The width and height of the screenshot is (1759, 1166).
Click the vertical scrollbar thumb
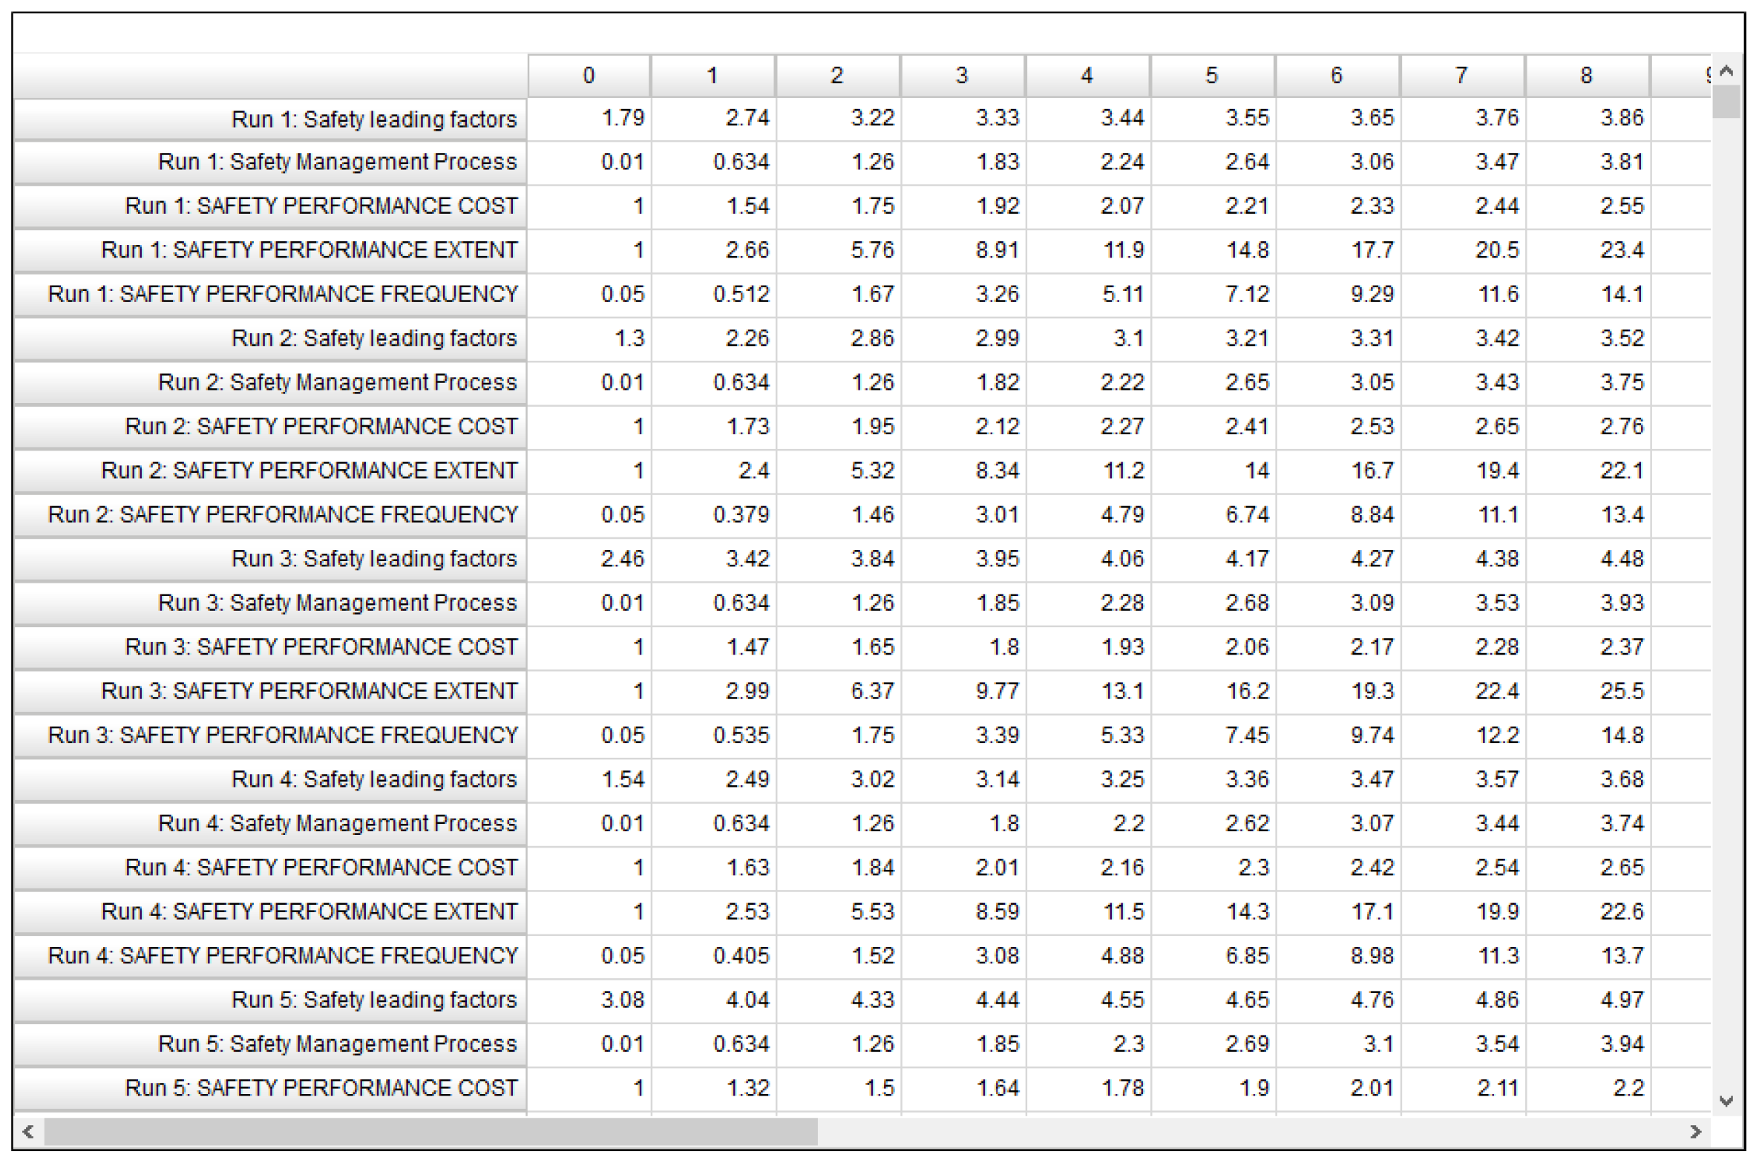click(x=1726, y=102)
